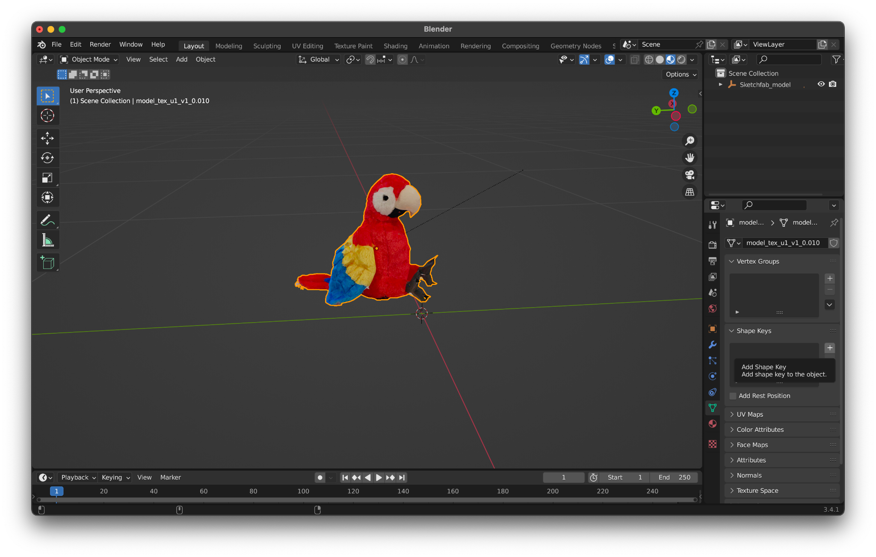Open the Modifiers properties tab

[x=713, y=344]
